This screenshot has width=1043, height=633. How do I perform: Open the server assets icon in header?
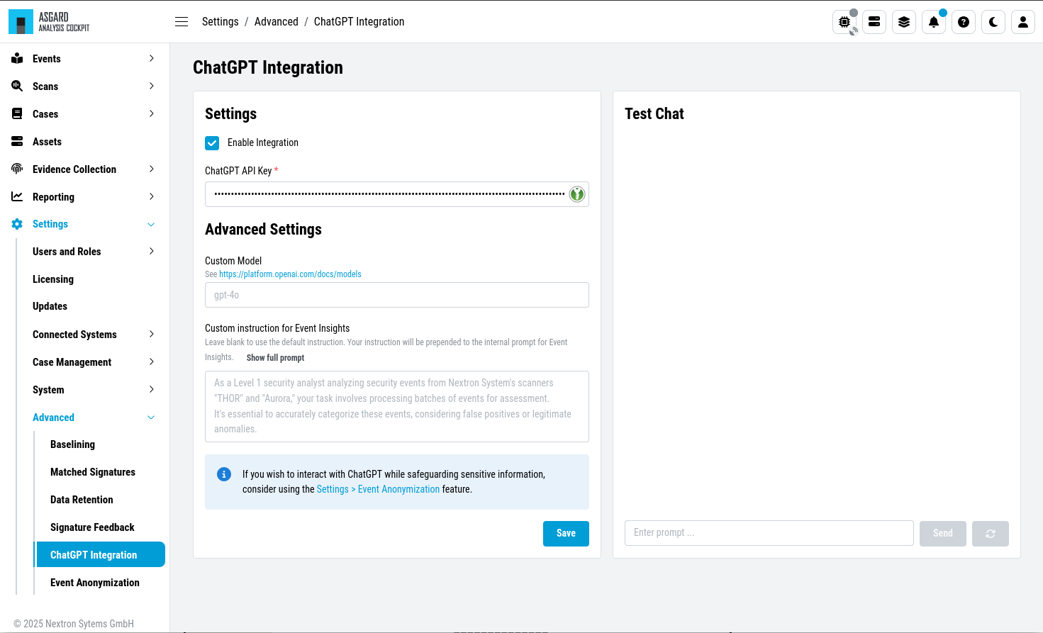874,22
